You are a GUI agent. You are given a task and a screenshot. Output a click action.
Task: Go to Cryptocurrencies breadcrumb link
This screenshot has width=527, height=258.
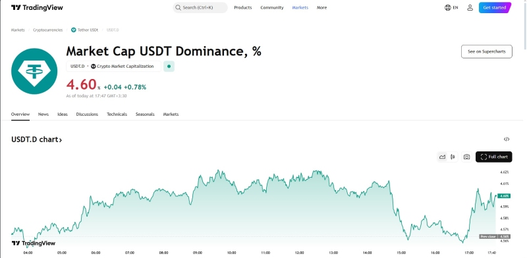pos(47,30)
